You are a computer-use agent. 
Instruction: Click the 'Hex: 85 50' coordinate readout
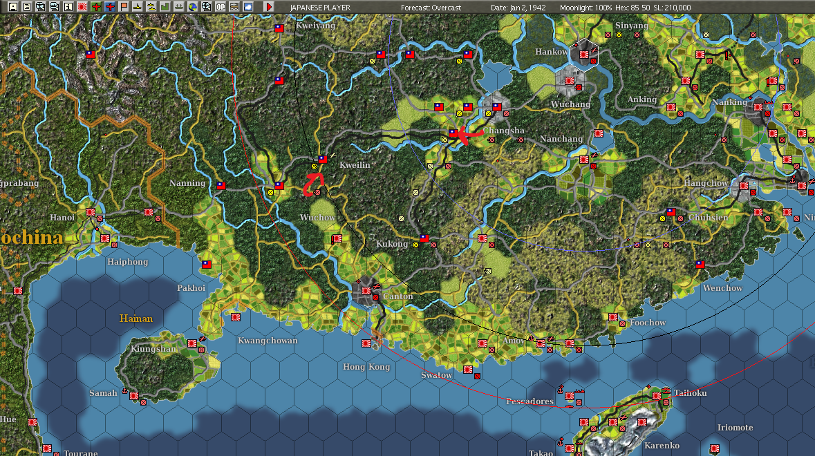[x=633, y=8]
